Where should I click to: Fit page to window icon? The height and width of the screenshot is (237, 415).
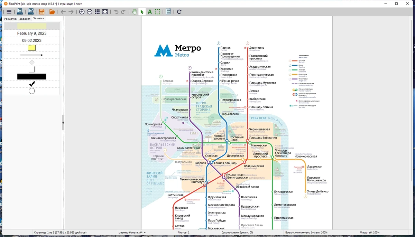pos(105,12)
